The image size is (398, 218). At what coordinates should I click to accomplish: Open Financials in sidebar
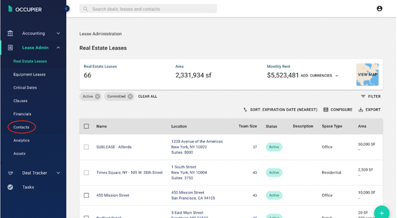[x=23, y=114]
